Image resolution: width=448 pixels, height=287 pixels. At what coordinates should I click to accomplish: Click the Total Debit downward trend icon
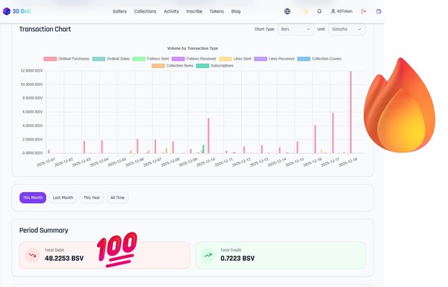[x=32, y=255]
